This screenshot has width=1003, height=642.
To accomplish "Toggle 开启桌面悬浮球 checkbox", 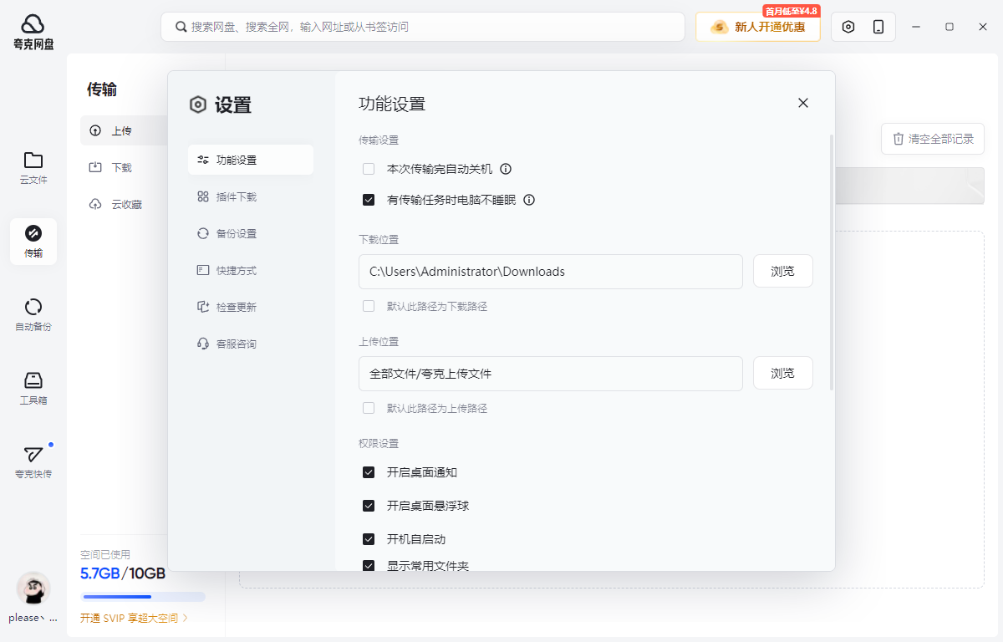I will click(369, 506).
